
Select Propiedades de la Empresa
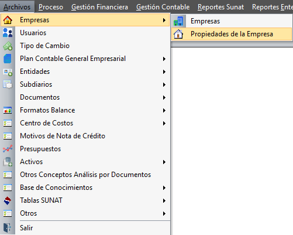tap(232, 34)
